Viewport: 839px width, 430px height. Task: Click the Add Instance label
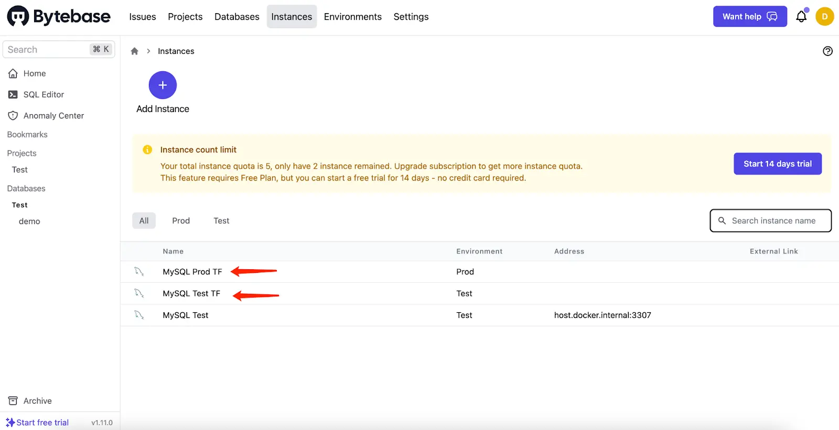[x=163, y=109]
